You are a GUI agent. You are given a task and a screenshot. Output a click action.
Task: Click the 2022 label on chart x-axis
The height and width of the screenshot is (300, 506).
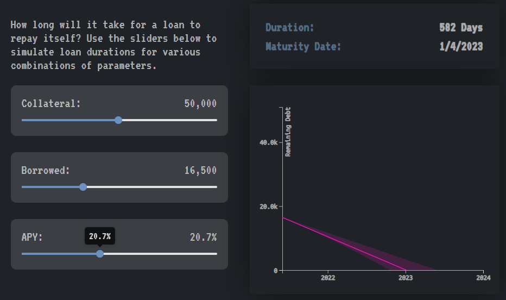tap(328, 278)
